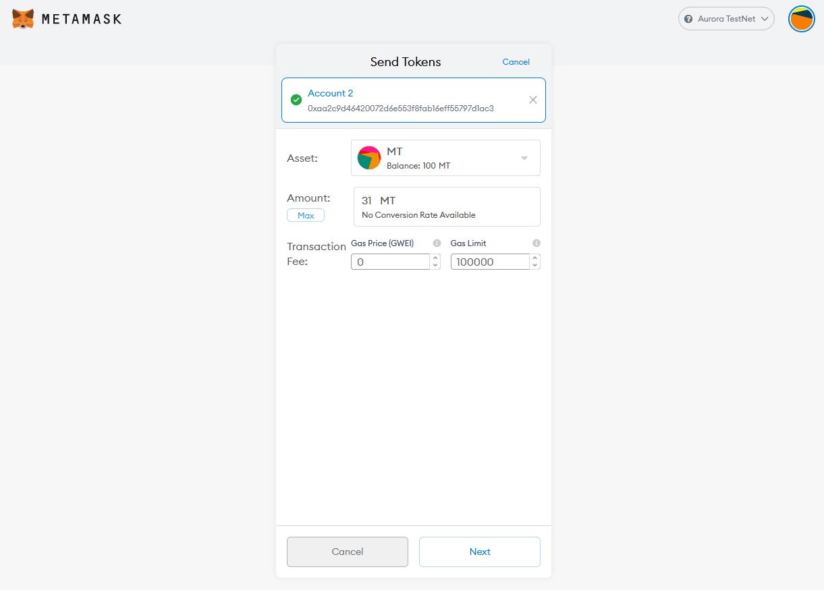Decrease gas price with down arrow
The height and width of the screenshot is (590, 824).
coord(435,266)
